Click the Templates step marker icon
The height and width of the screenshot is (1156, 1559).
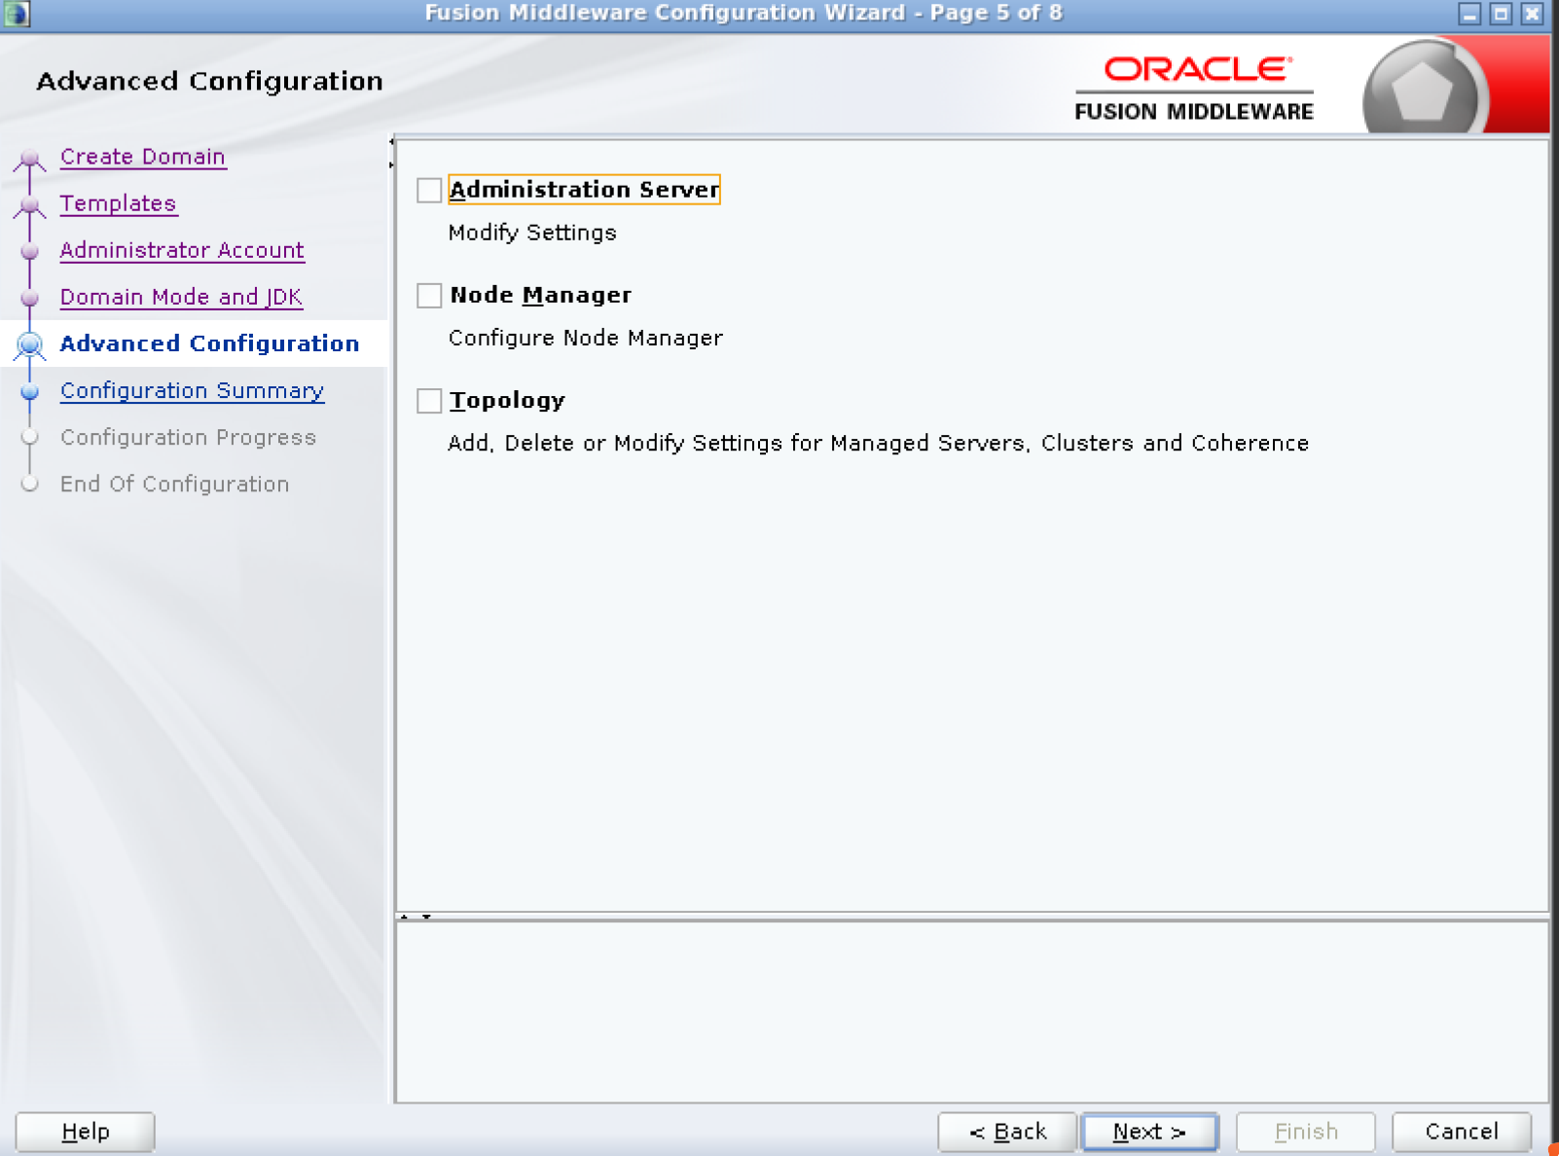pos(30,204)
